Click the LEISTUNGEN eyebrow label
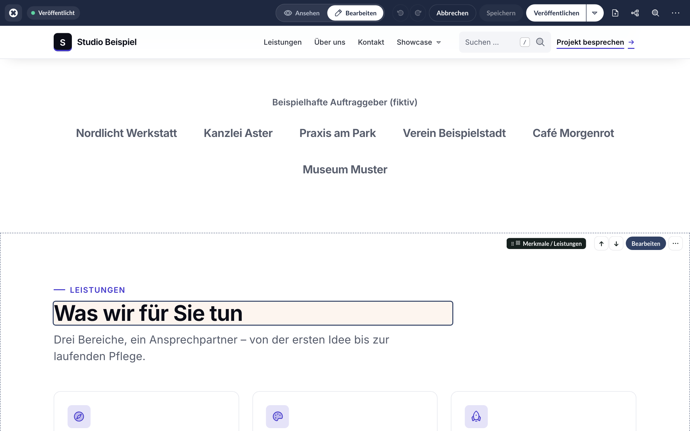The image size is (690, 431). (97, 290)
